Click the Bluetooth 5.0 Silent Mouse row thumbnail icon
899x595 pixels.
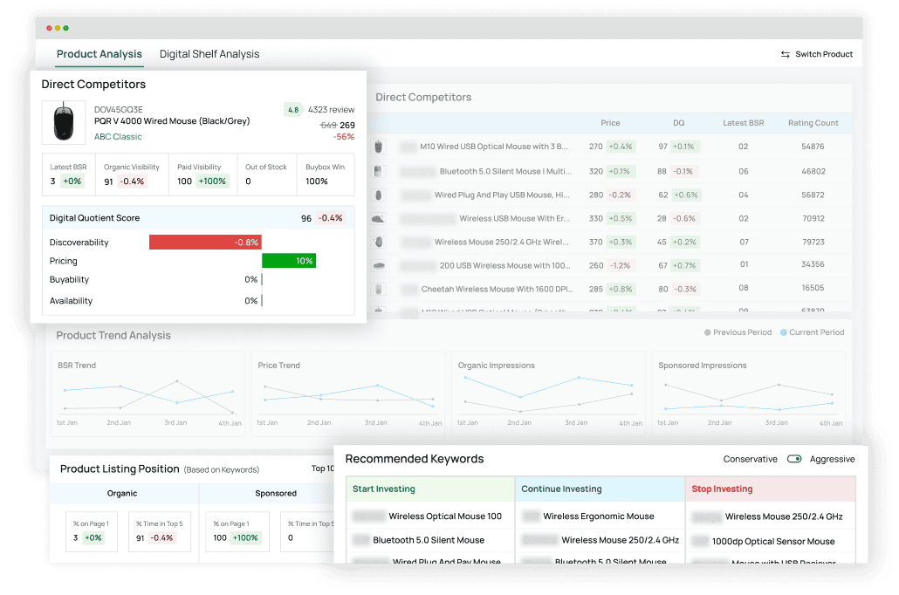click(x=378, y=171)
